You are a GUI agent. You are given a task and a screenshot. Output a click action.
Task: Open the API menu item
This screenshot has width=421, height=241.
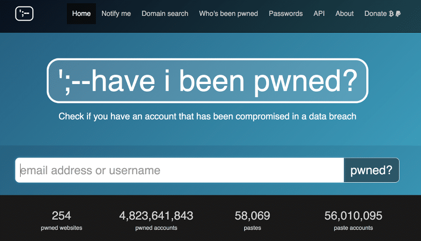point(319,14)
